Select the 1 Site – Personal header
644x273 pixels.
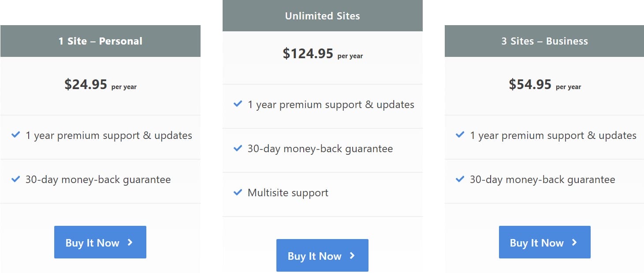coord(101,41)
